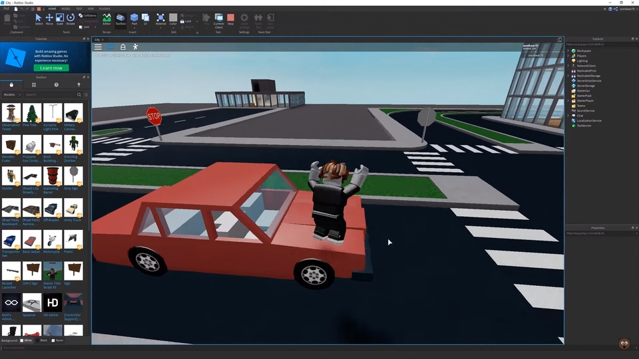Expand the Players tree node
Image resolution: width=639 pixels, height=359 pixels.
point(568,56)
